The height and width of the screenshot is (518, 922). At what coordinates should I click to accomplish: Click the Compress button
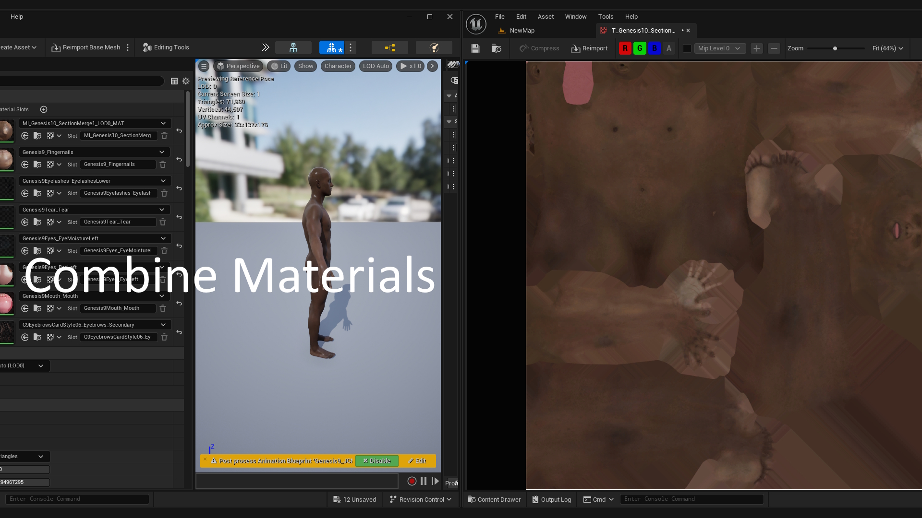(539, 48)
